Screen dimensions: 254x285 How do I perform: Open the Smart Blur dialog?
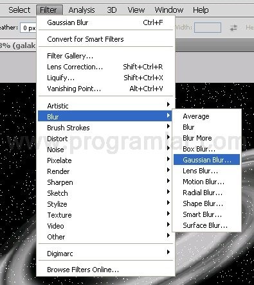(206, 214)
